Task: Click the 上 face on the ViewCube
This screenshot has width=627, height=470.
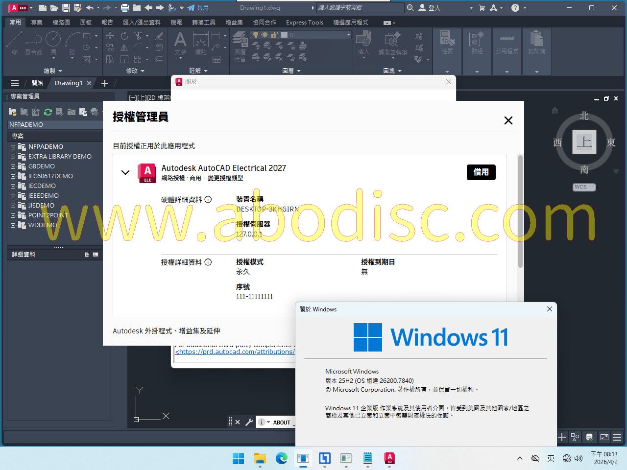Action: point(584,142)
